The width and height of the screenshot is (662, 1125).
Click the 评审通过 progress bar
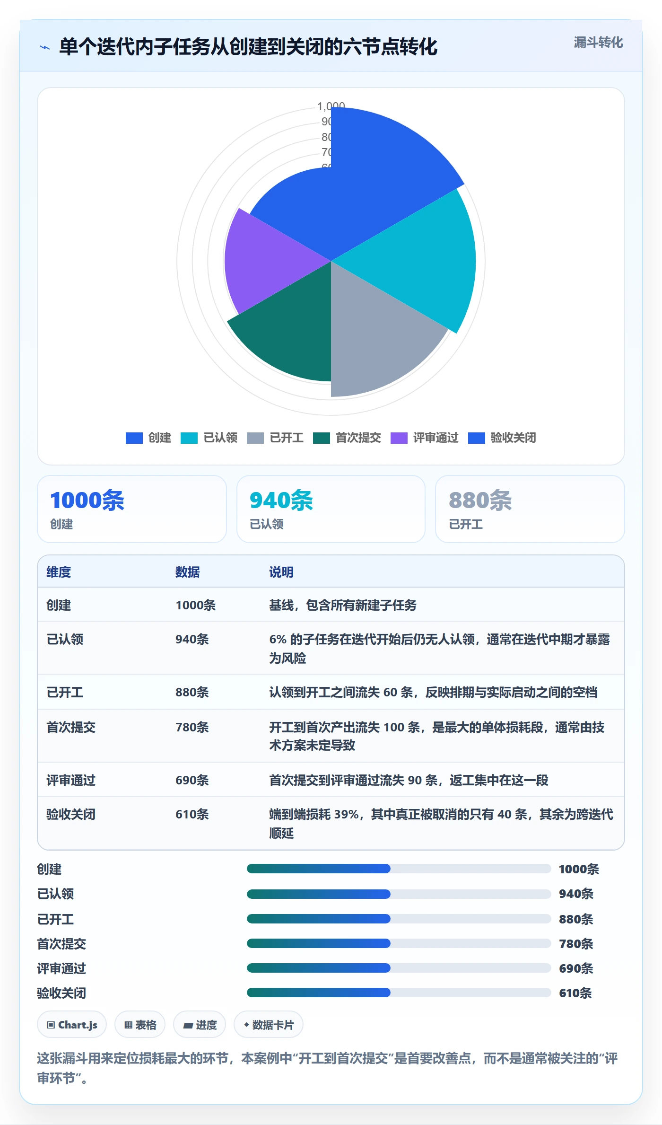[399, 968]
